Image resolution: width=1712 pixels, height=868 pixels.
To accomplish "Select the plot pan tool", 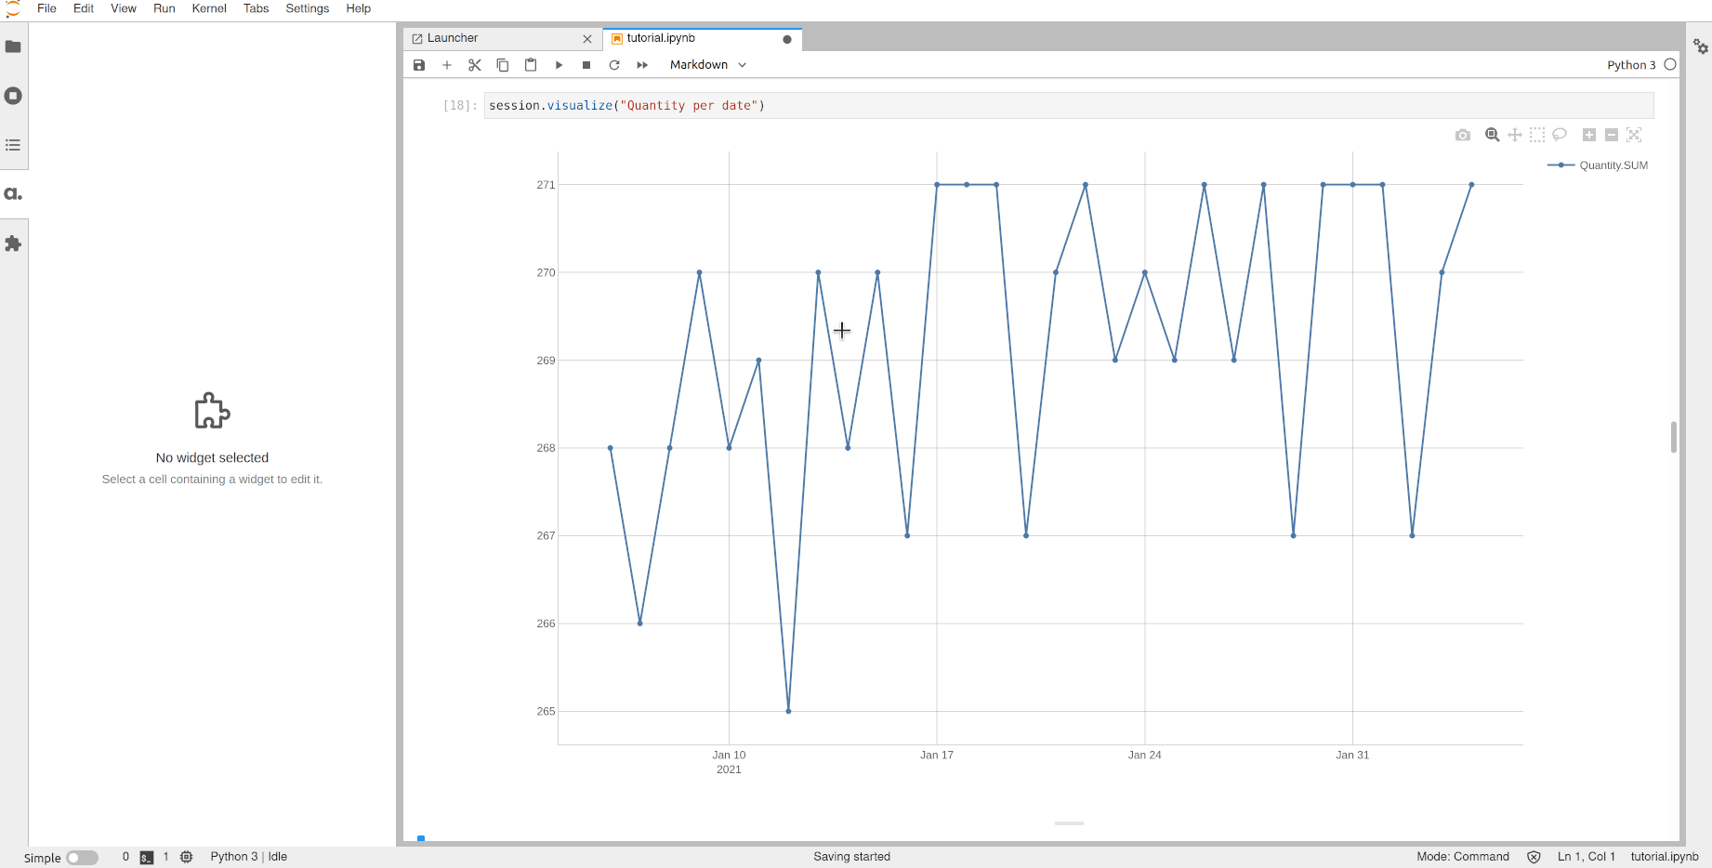I will (x=1515, y=135).
